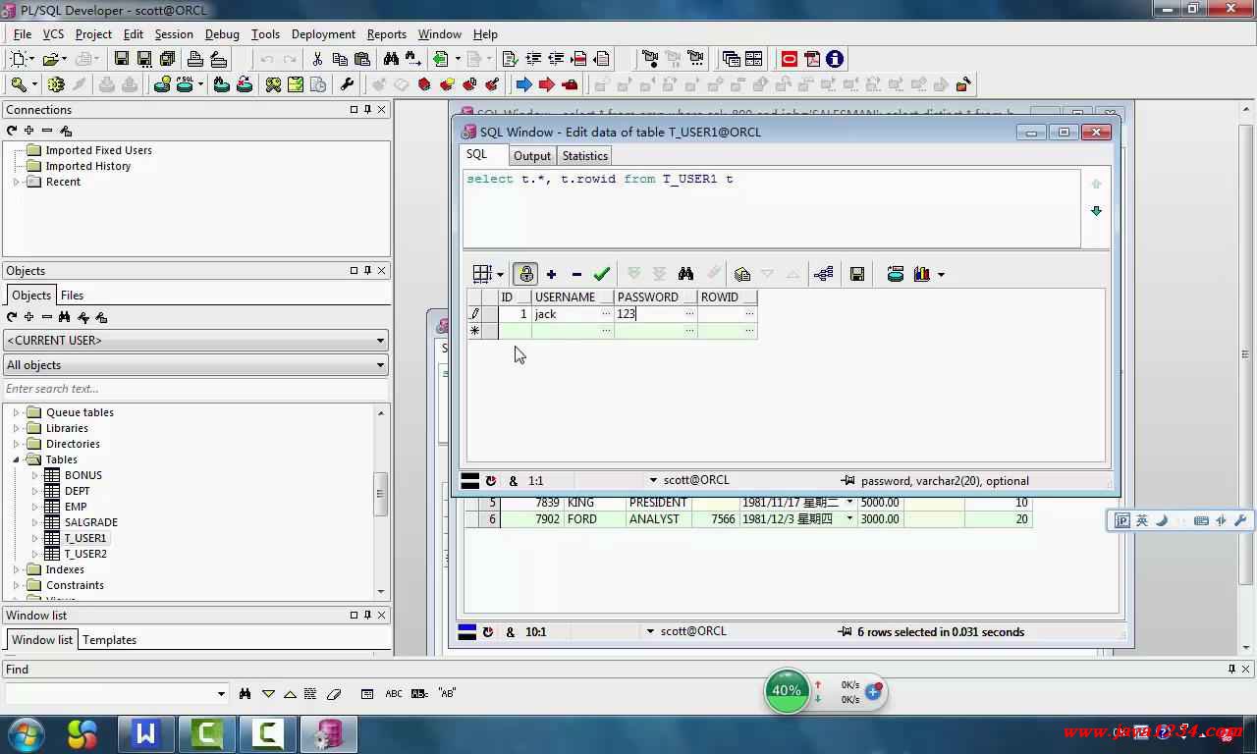Expand the Recent connections folder
This screenshot has height=754, width=1257.
[17, 182]
